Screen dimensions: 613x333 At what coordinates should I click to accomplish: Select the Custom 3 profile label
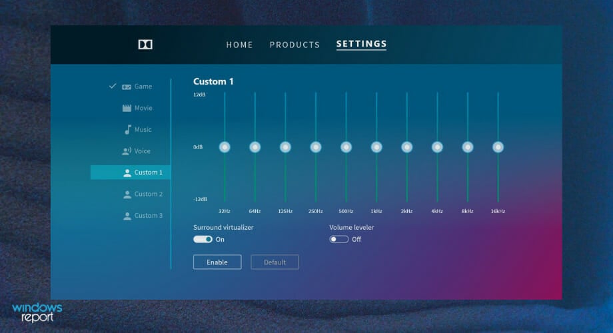pyautogui.click(x=149, y=215)
